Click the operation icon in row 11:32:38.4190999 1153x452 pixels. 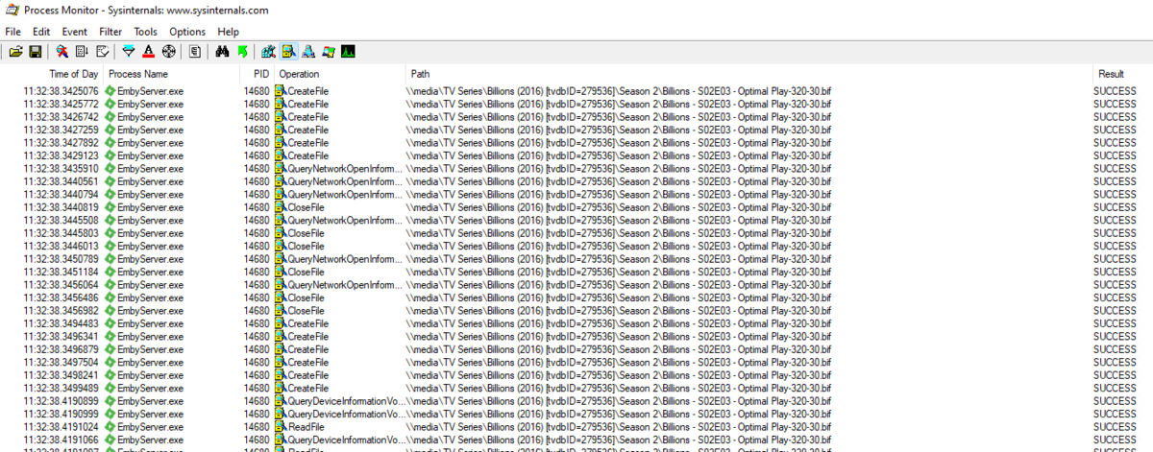click(281, 414)
